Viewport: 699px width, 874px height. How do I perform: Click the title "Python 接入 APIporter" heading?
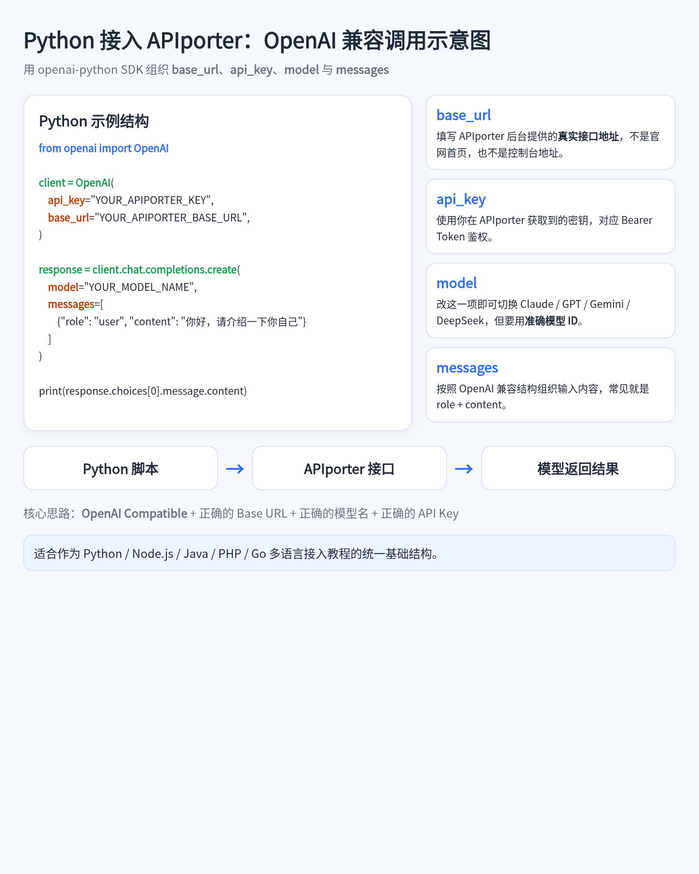(x=257, y=40)
